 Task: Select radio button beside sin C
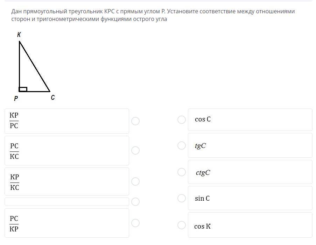pyautogui.click(x=182, y=198)
